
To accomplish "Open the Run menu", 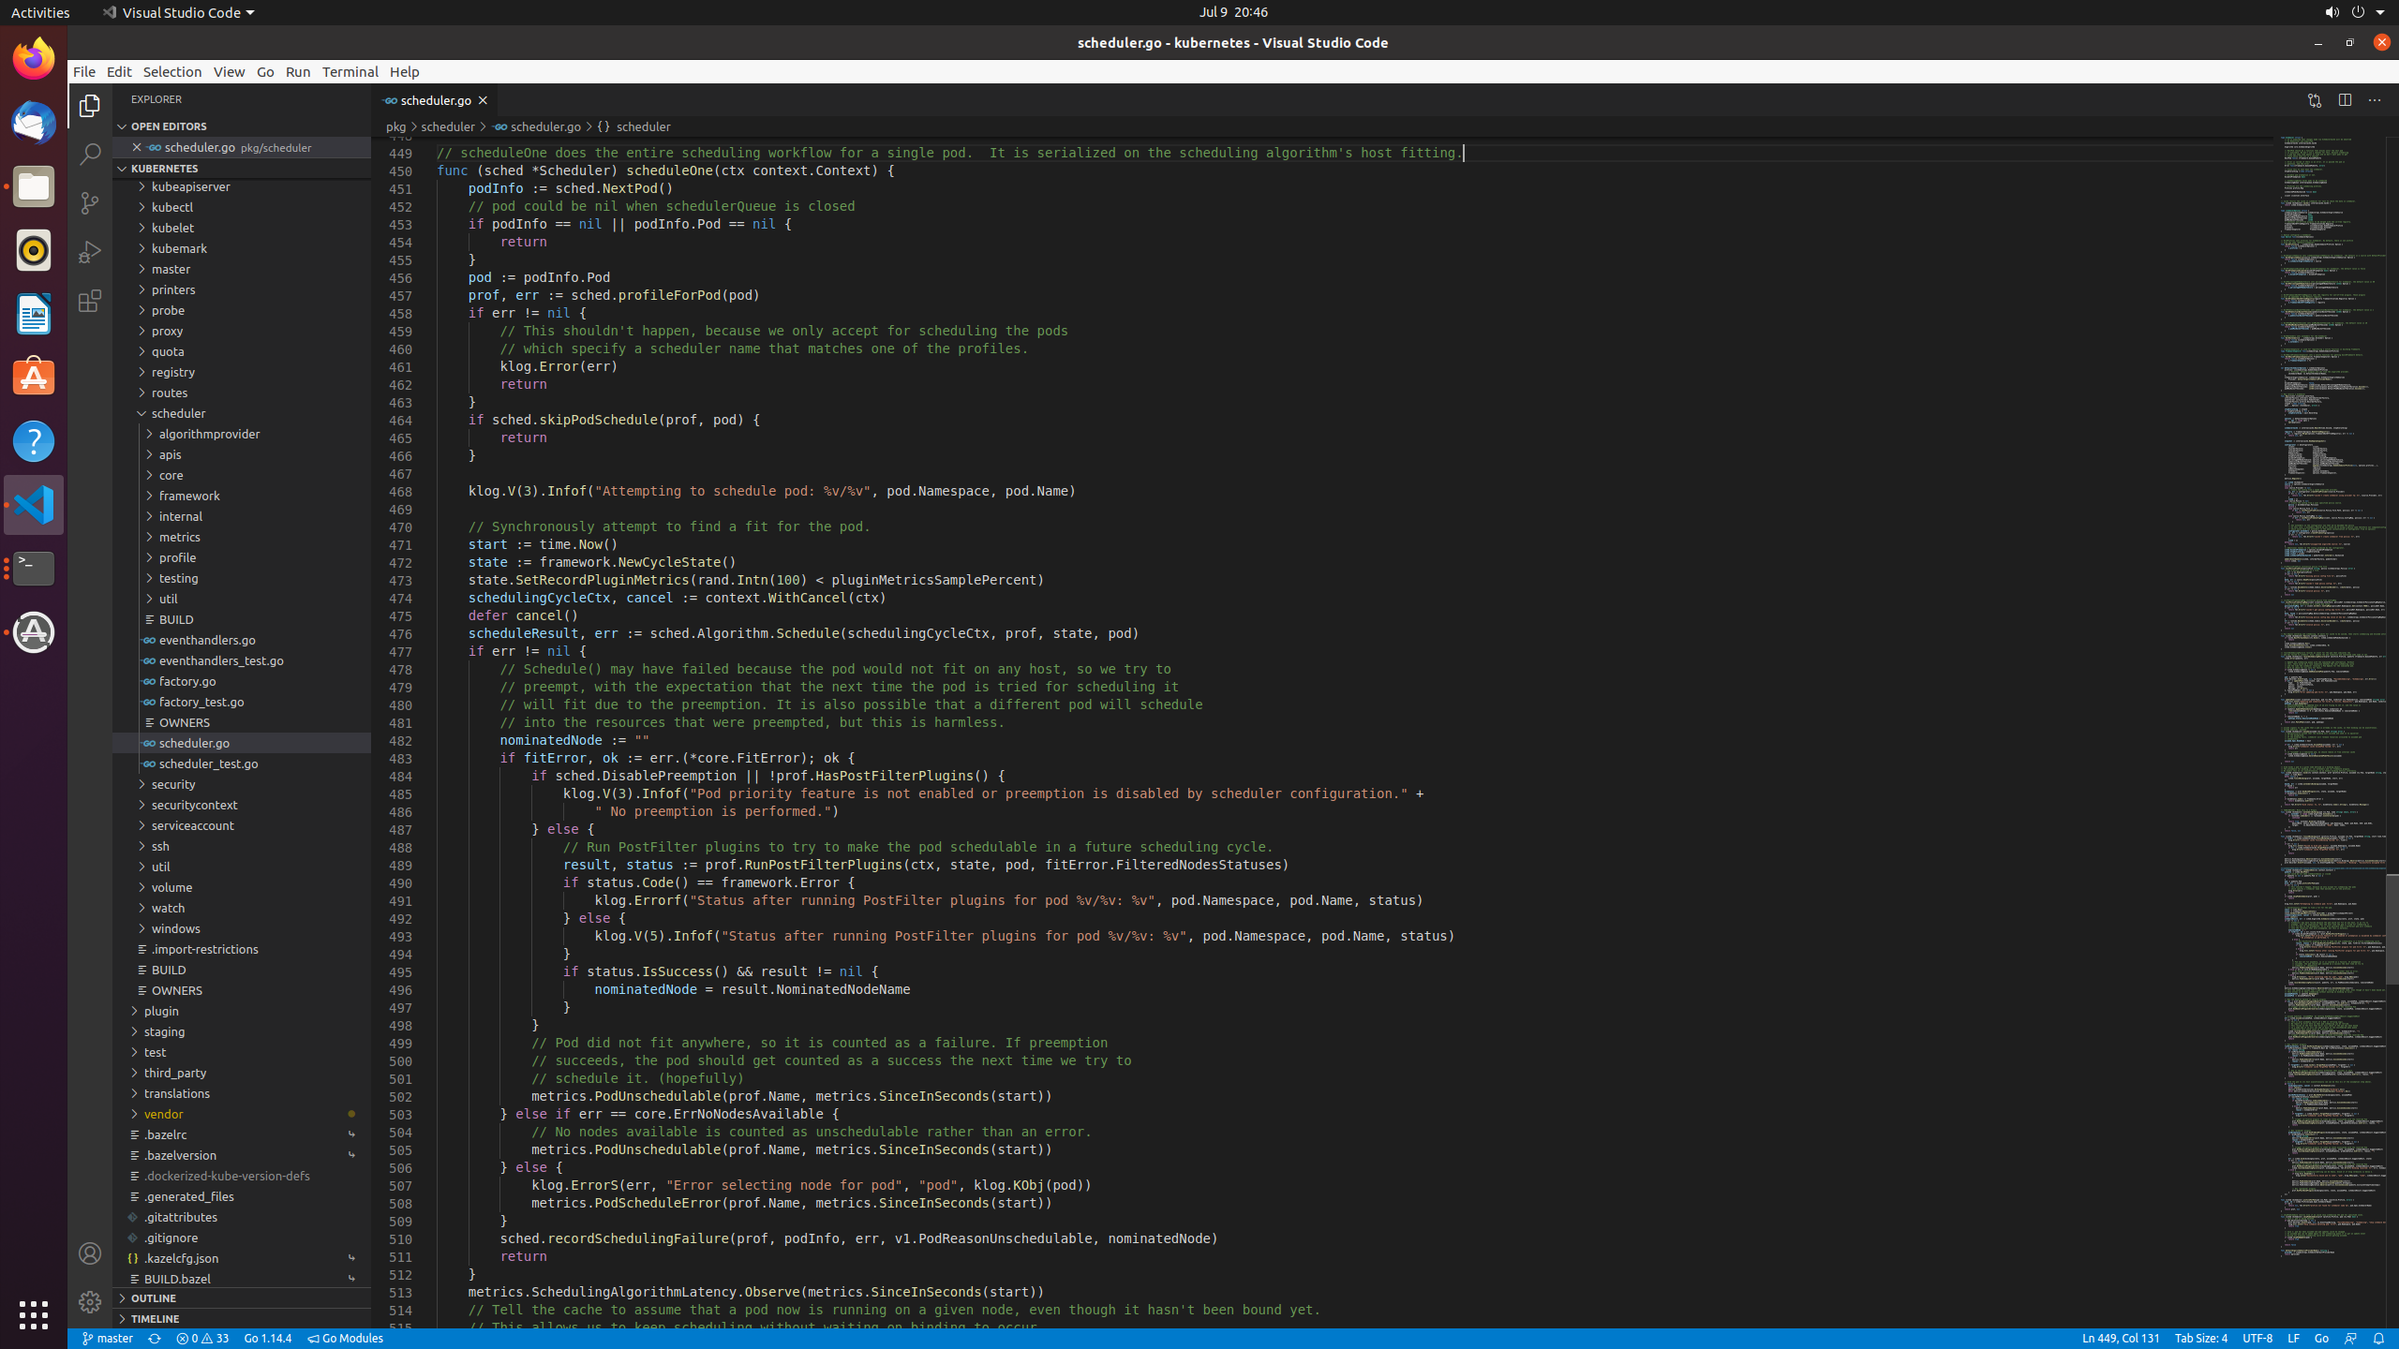I will [x=298, y=72].
